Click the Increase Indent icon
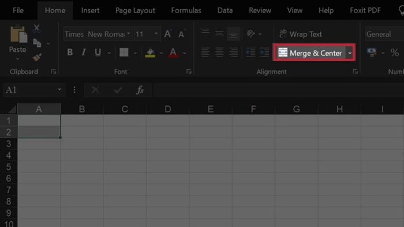The width and height of the screenshot is (404, 227). (264, 52)
